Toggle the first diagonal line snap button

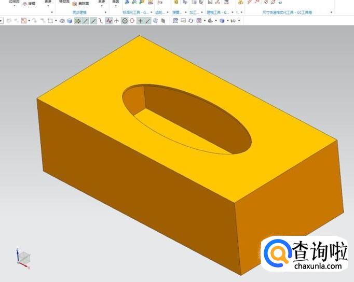point(85,21)
